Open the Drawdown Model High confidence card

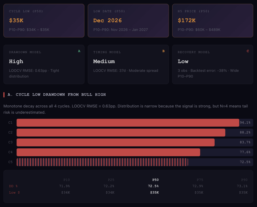[44, 64]
